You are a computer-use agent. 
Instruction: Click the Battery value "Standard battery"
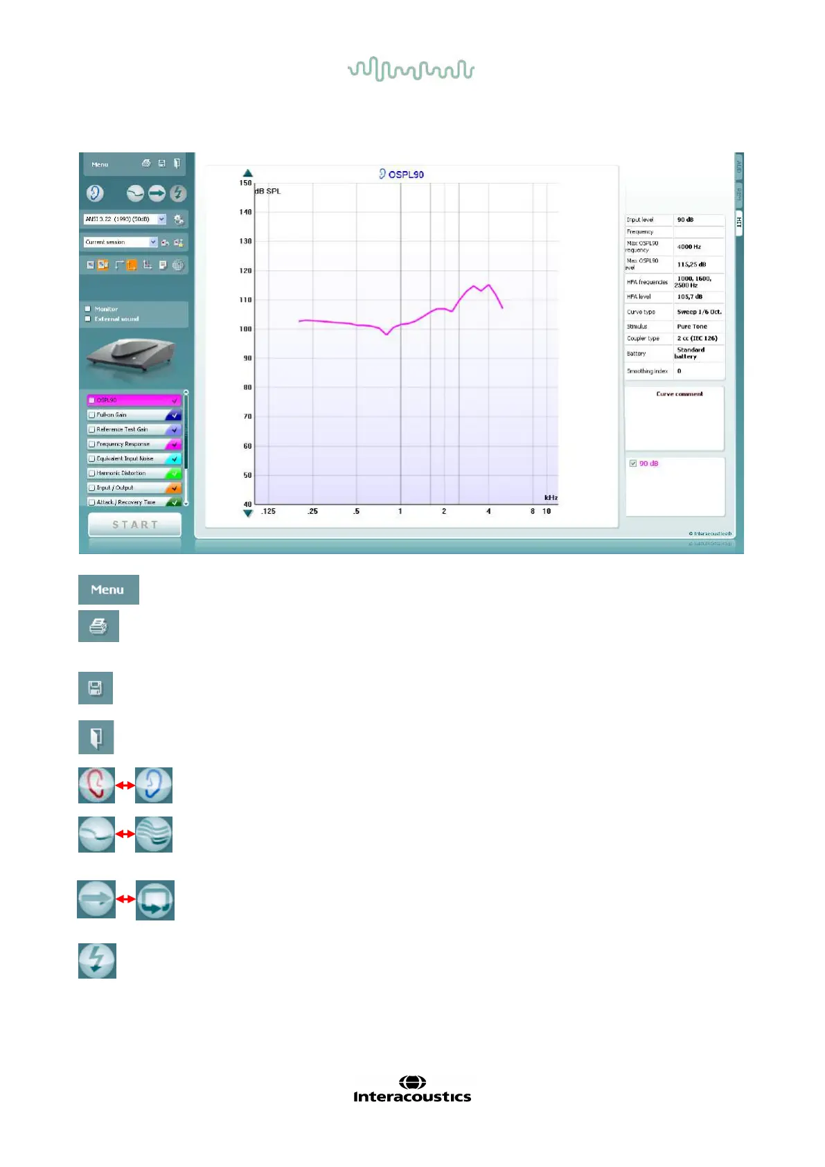[689, 353]
